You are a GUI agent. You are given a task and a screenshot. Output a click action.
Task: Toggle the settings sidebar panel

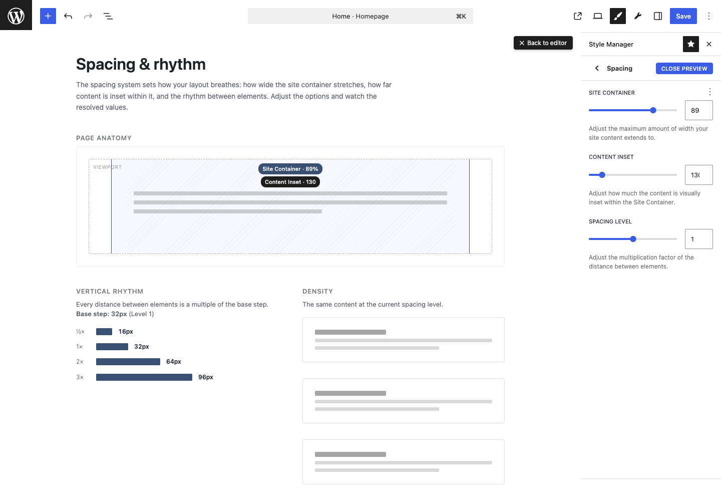[658, 16]
